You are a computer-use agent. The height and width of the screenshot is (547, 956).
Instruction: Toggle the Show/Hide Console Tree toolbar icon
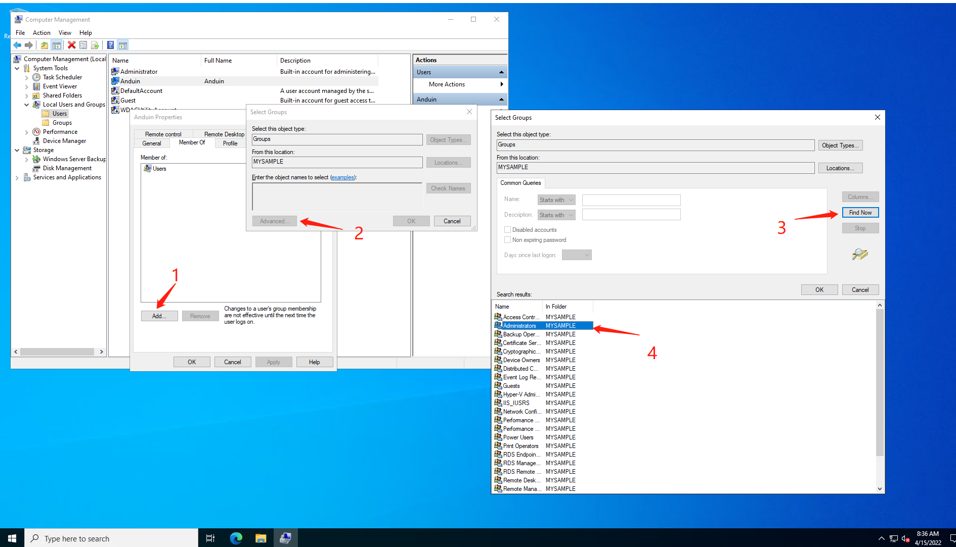(57, 45)
